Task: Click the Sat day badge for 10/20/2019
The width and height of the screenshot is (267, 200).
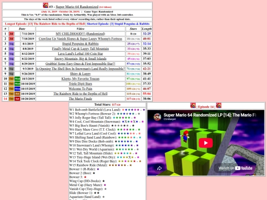Action: coord(17,99)
